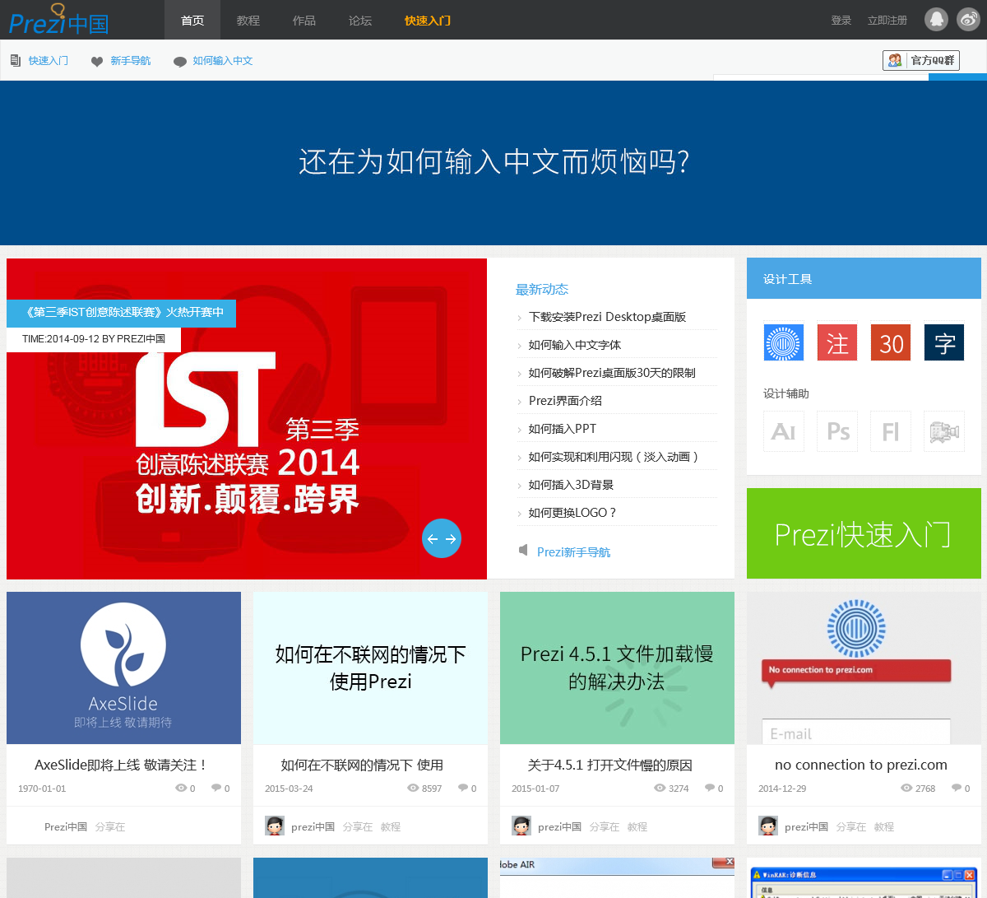
Task: Open the video camera helper icon
Action: [x=944, y=431]
